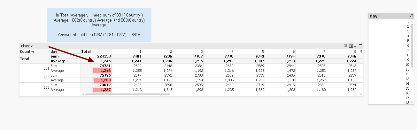
Task: Click the blue text note box
Action: click(99, 25)
